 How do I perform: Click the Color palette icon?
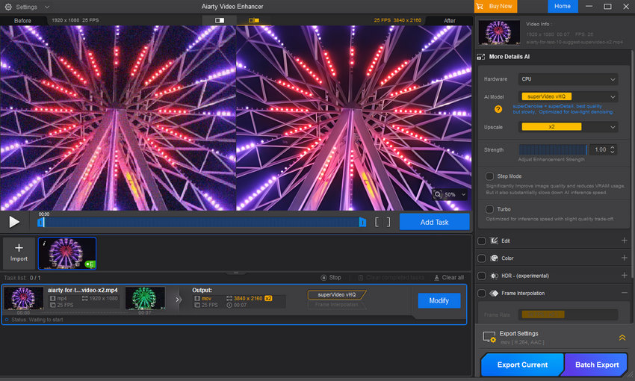494,258
